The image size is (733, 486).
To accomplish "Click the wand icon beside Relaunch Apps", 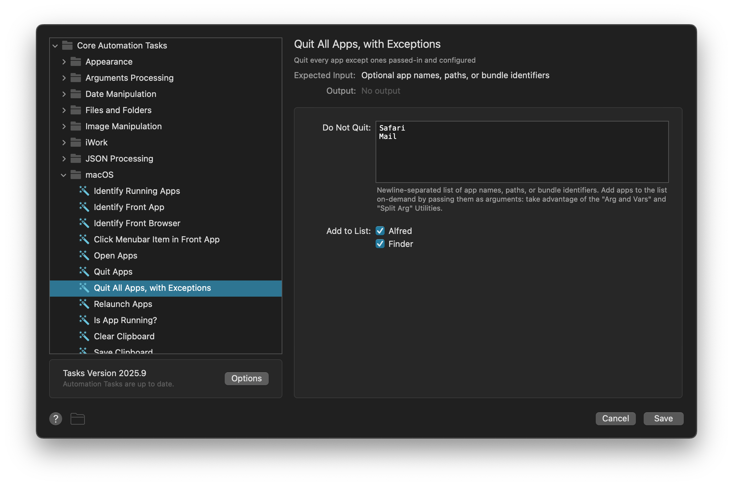I will 84,304.
